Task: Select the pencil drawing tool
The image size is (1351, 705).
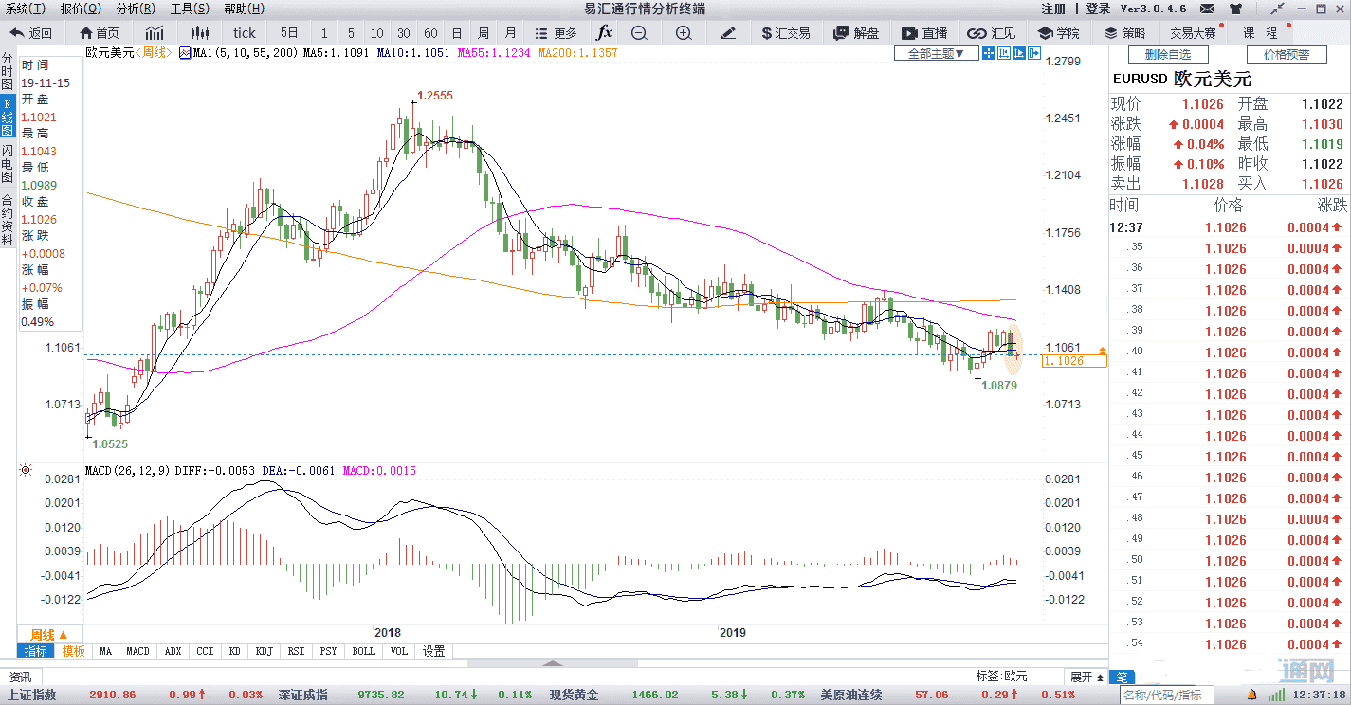Action: point(728,33)
